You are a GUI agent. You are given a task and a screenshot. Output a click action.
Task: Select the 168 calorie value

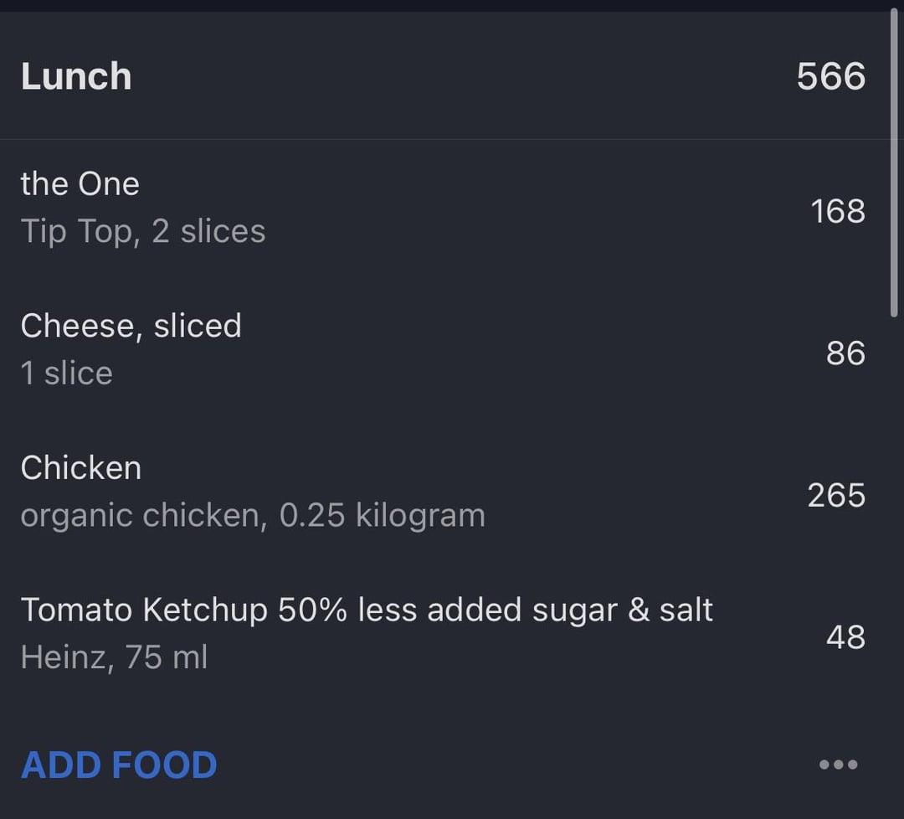pos(838,211)
